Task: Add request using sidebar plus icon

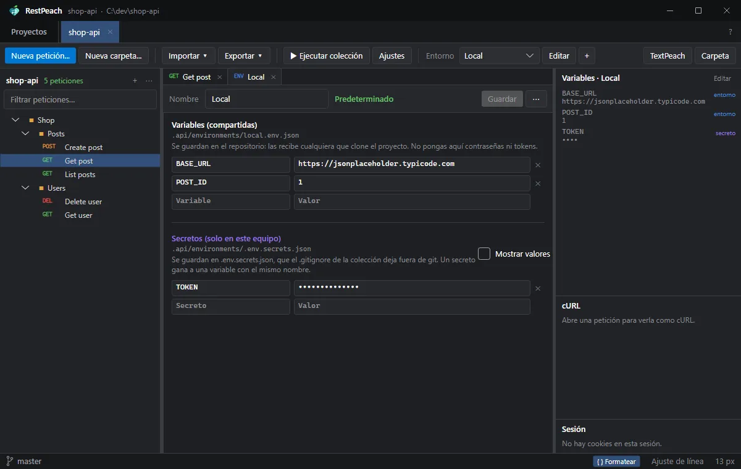Action: click(x=135, y=81)
